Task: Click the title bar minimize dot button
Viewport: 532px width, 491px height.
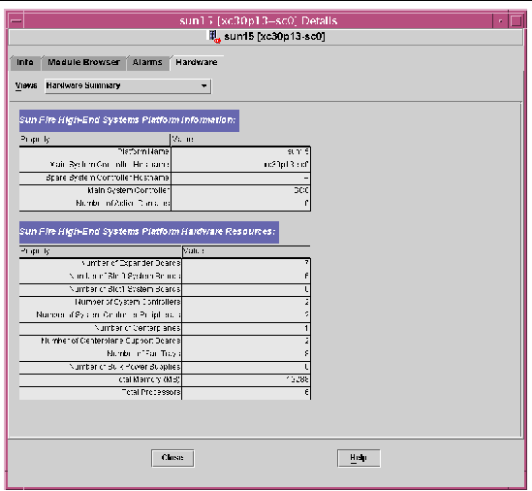Action: coord(500,21)
